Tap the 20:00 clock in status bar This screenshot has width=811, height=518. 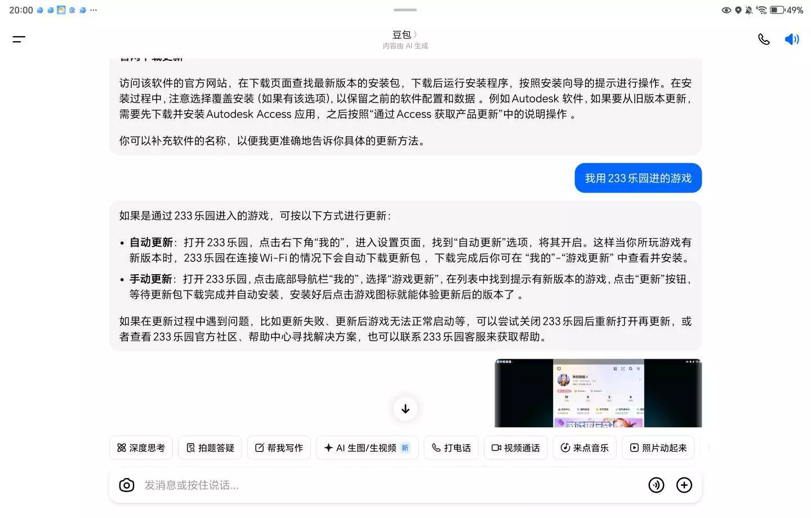(21, 10)
